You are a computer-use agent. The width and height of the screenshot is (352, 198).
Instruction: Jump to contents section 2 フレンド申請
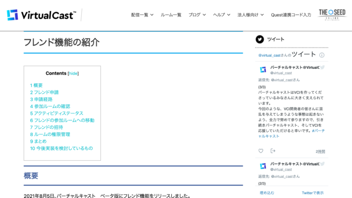(45, 92)
